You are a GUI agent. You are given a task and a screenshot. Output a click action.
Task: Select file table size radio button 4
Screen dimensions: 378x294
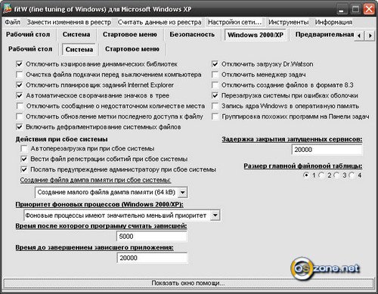[x=352, y=175]
